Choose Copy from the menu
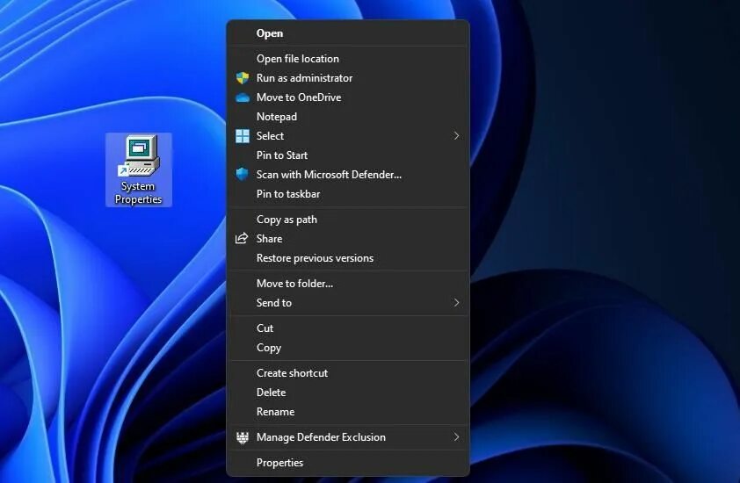This screenshot has height=483, width=740. 348,348
